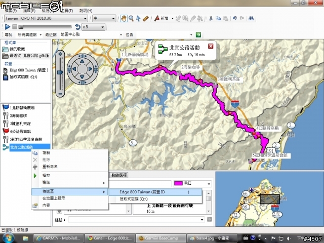Click the scissors cut icon
This screenshot has width=324, height=243.
tap(211, 18)
